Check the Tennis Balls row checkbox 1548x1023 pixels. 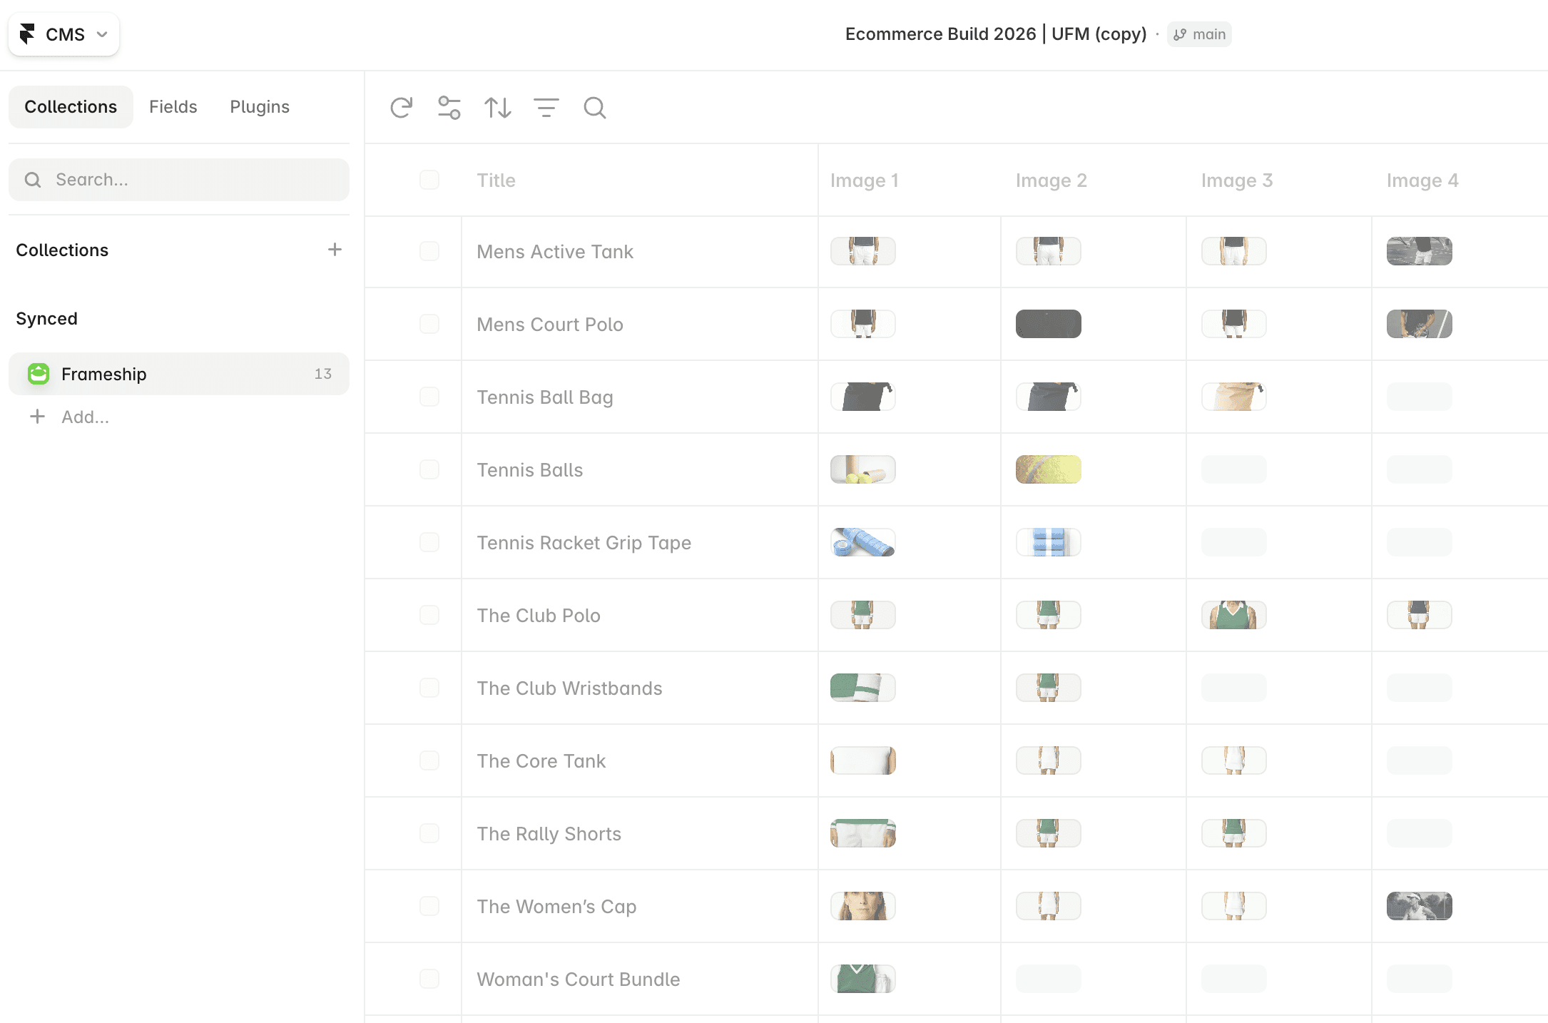[429, 469]
